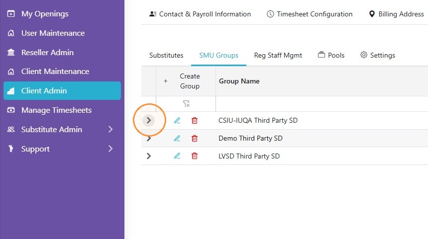Clear filters with the funnel icon
Screen dimensions: 428x239
tap(186, 103)
